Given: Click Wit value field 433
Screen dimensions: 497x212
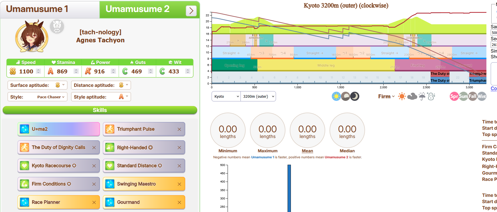Looking at the screenshot, I should [x=174, y=71].
